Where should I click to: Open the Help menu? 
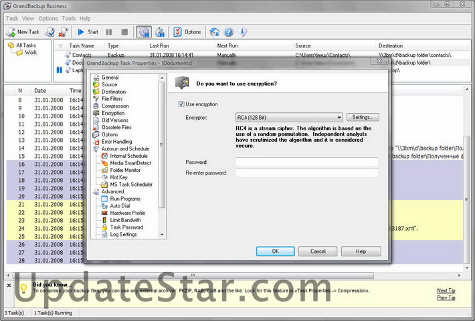[85, 19]
